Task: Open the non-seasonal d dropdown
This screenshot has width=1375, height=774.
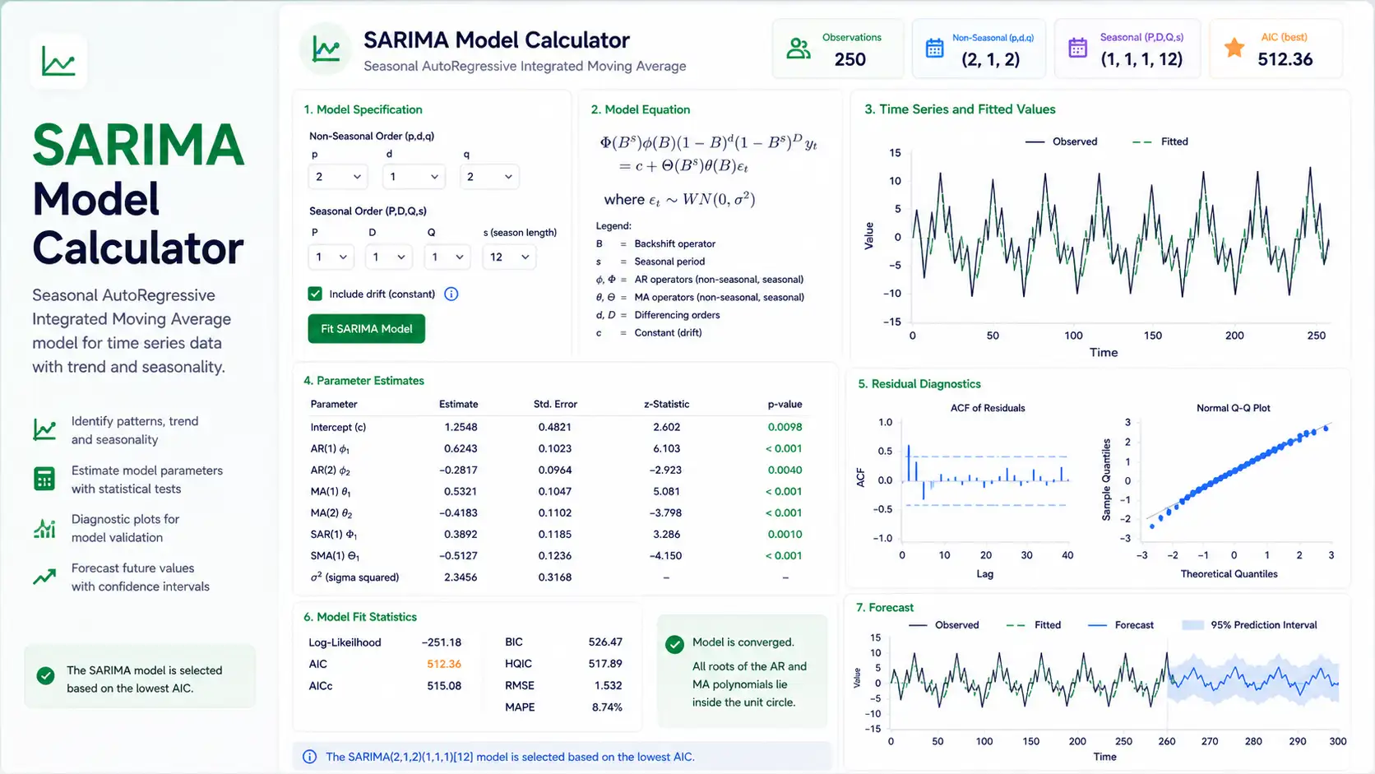Action: pyautogui.click(x=414, y=177)
